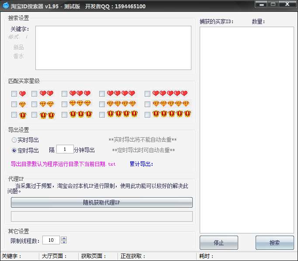This screenshot has width=298, height=261.
Task: Click the 获取页面: status bar entry
Action: click(x=94, y=256)
